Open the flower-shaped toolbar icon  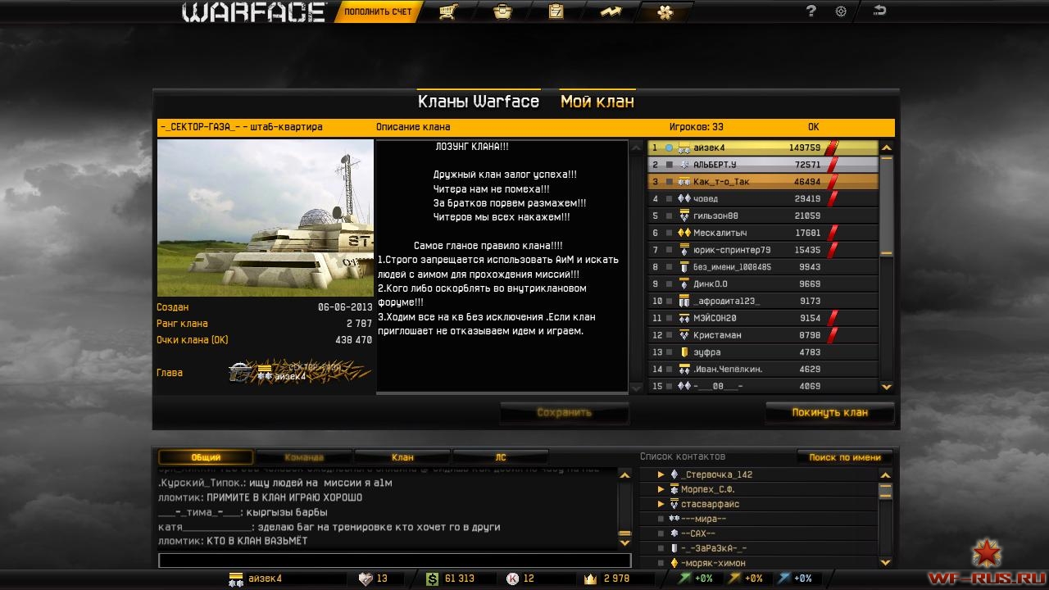click(665, 11)
